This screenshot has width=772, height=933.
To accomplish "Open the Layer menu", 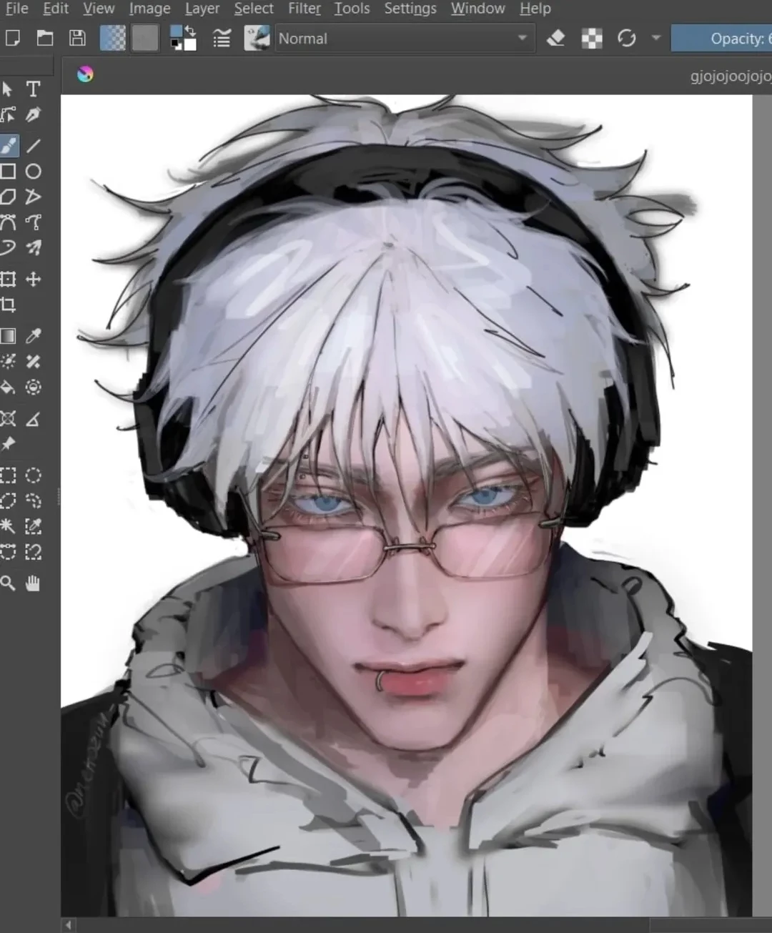I will point(202,9).
